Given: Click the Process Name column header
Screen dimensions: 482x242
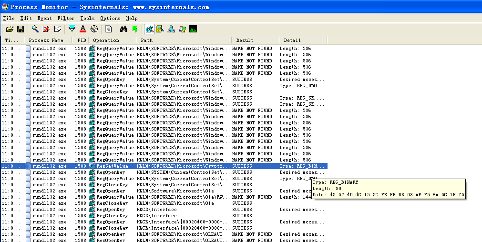Looking at the screenshot, I should tap(49, 40).
